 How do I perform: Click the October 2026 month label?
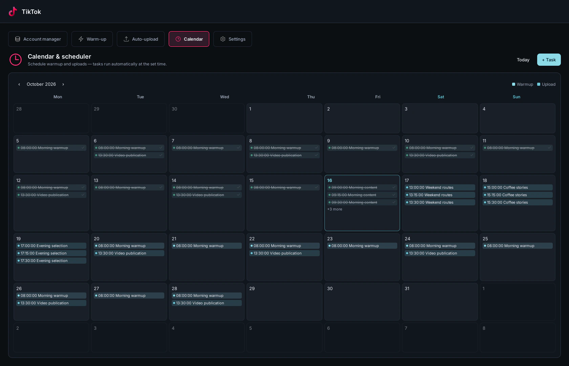pos(41,84)
